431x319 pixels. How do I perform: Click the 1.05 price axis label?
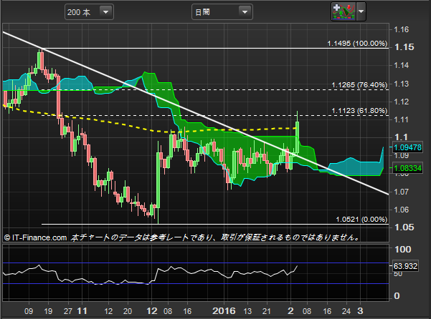point(404,227)
